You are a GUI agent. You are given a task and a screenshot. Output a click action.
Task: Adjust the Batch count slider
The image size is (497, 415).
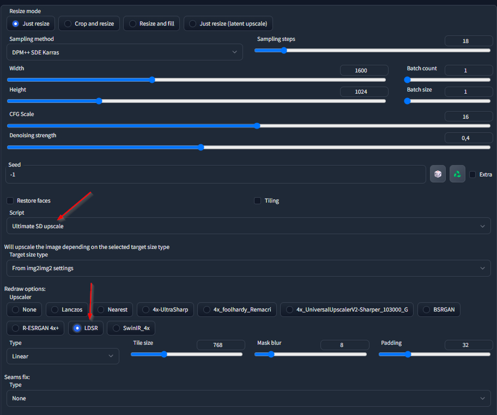[447, 80]
